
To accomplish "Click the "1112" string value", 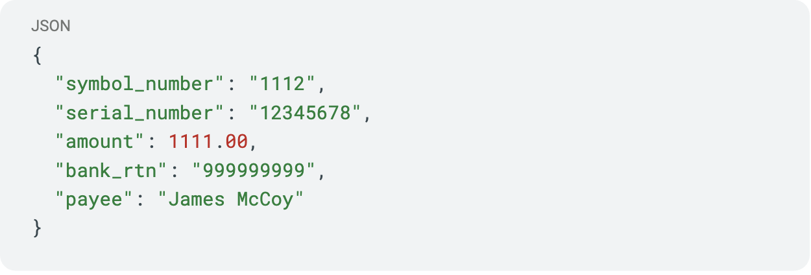I will (283, 84).
